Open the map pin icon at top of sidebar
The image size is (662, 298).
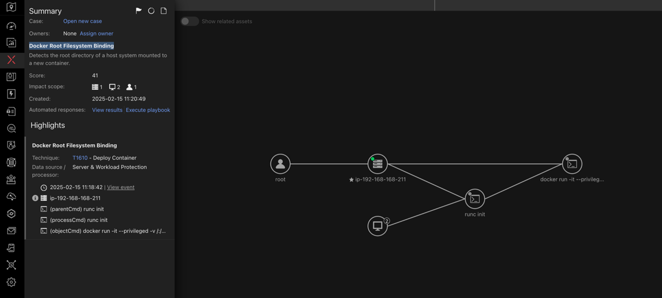12,8
